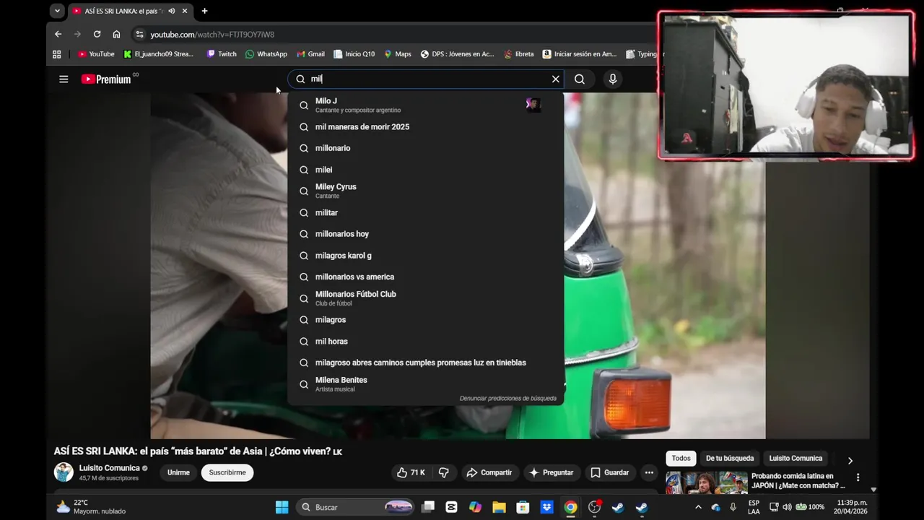This screenshot has height=520, width=924.
Task: Click the Suscribirme button
Action: pos(227,472)
